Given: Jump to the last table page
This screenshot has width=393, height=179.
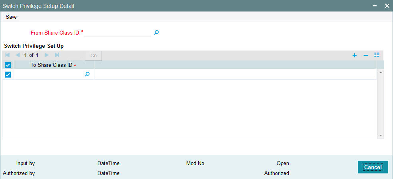Looking at the screenshot, I should point(57,55).
